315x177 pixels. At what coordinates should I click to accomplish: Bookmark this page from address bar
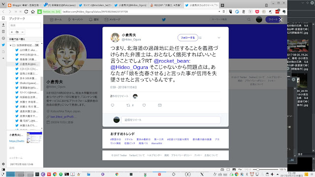click(223, 12)
